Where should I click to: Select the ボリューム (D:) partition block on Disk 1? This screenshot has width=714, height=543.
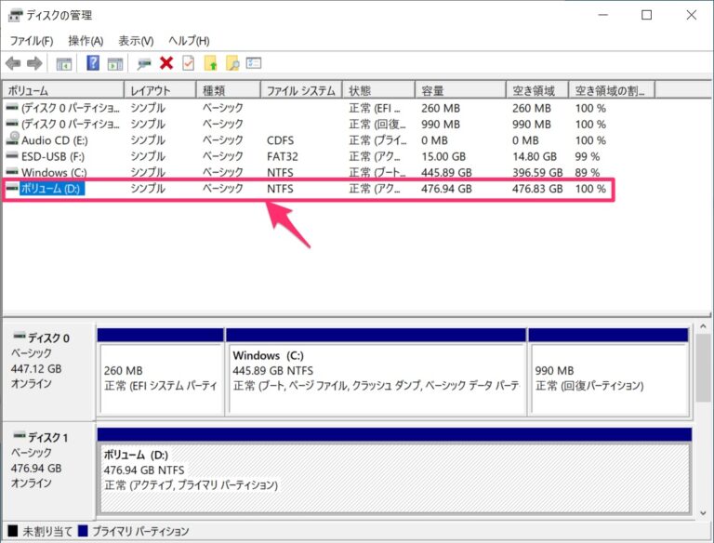tap(394, 471)
